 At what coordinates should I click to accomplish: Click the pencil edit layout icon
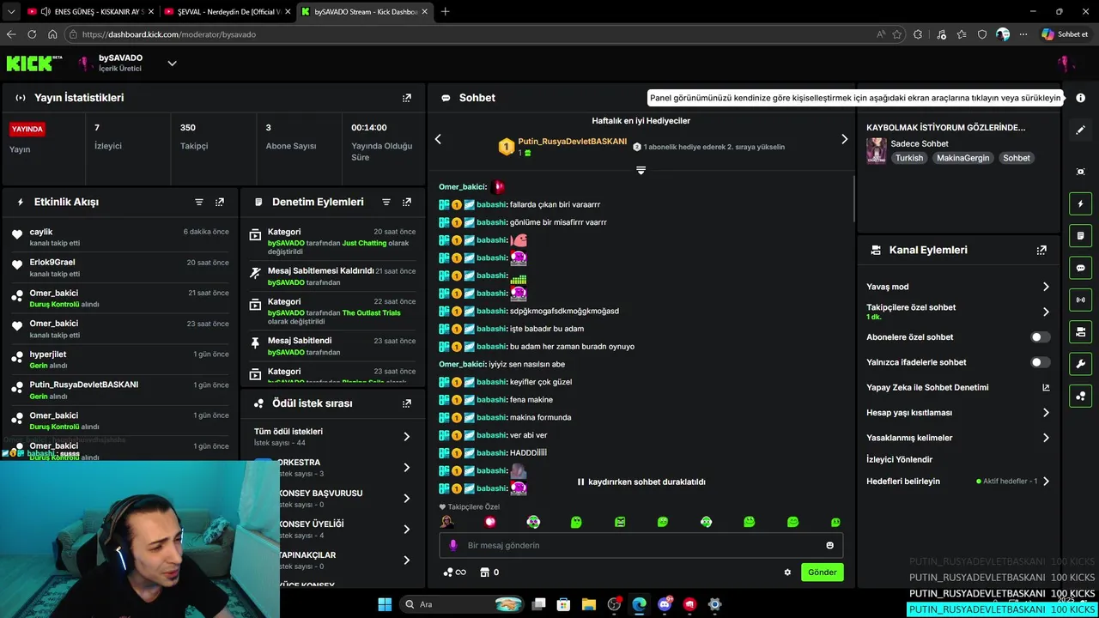1080,130
